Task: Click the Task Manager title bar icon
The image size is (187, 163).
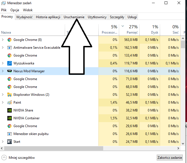Action: [x=3, y=3]
